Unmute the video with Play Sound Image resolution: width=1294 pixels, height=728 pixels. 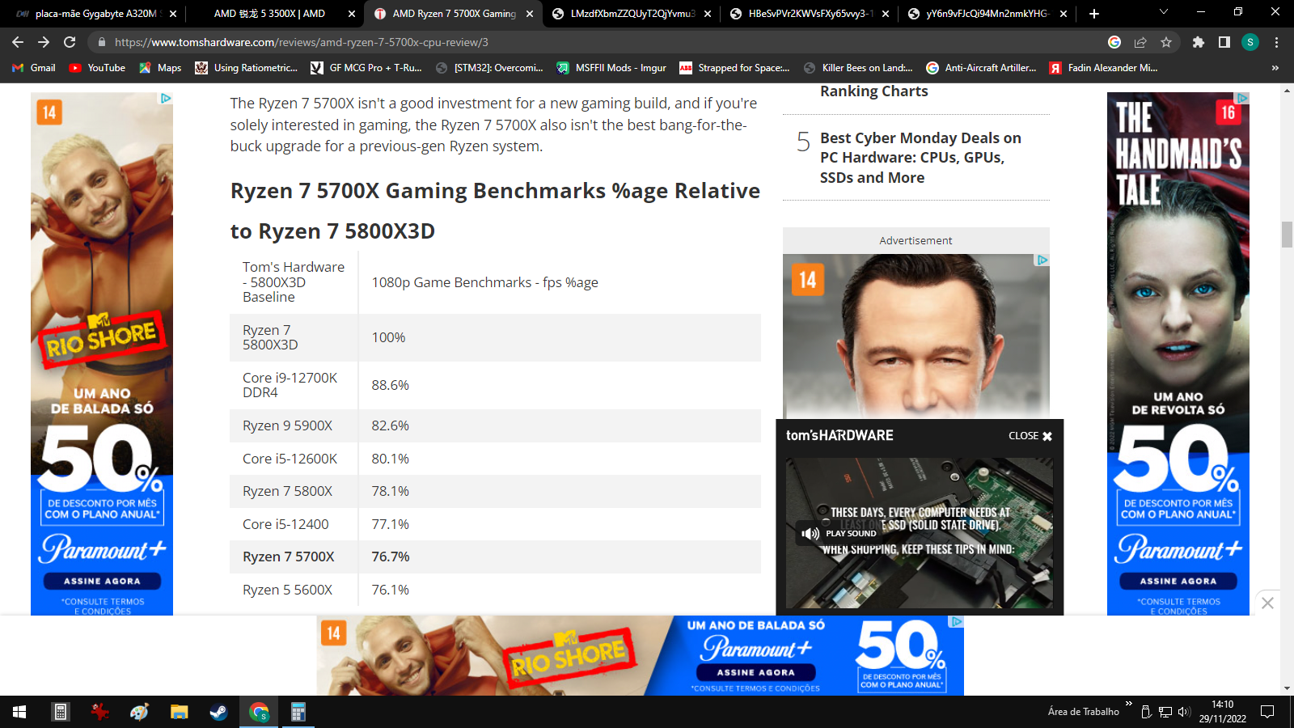[x=839, y=533]
